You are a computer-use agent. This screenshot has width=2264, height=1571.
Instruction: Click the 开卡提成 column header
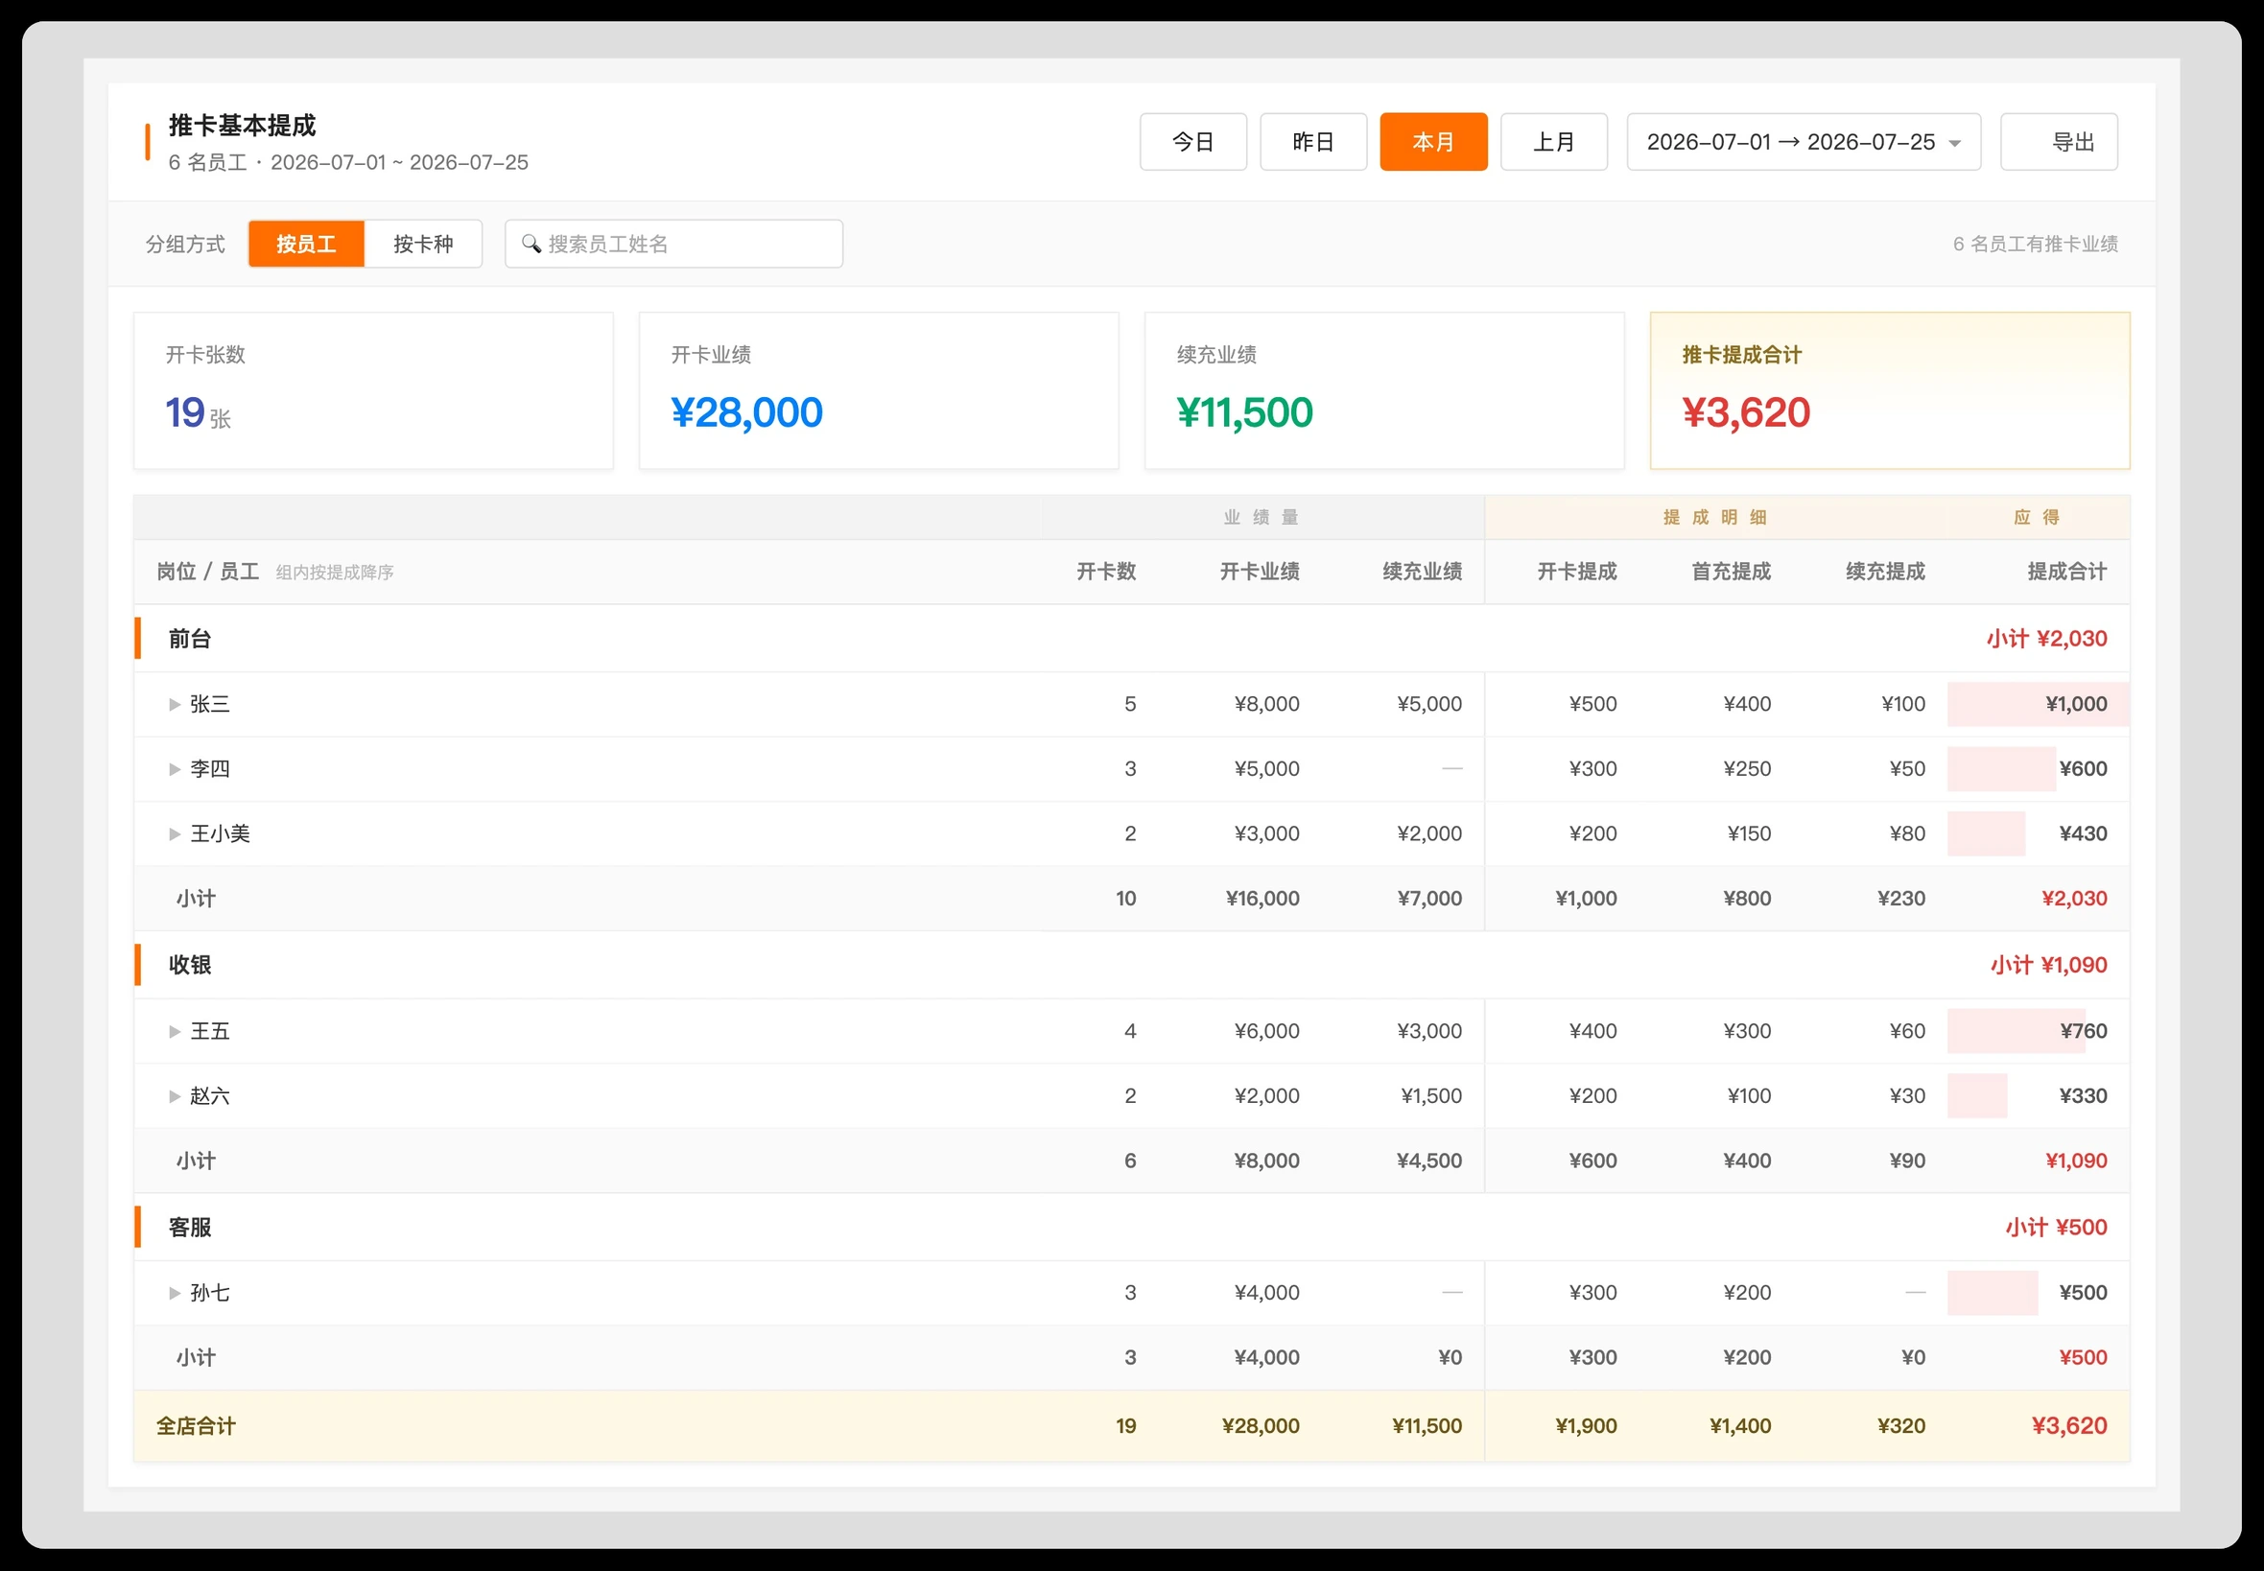click(x=1577, y=571)
